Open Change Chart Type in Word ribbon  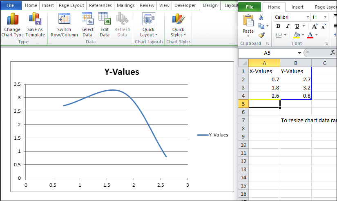(x=13, y=25)
